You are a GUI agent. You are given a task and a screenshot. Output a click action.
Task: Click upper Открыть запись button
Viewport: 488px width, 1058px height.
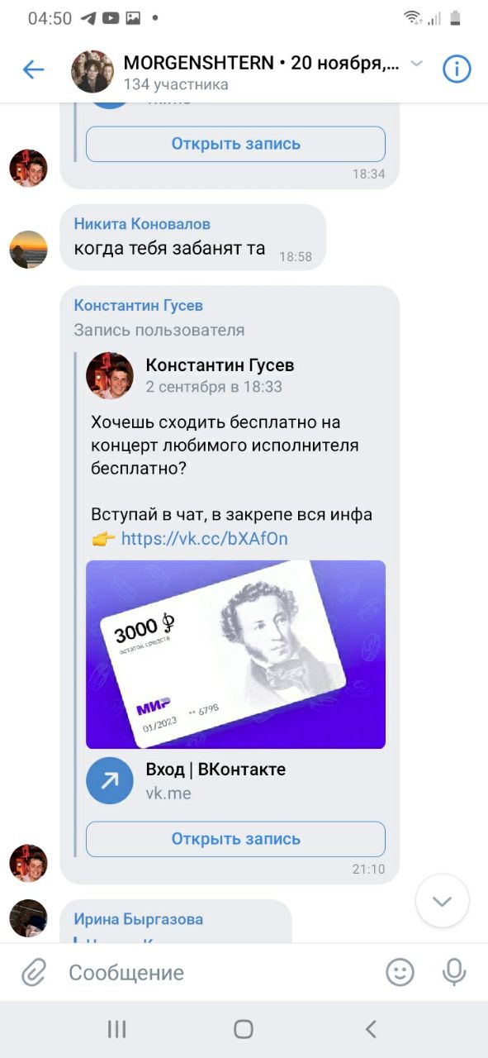click(x=235, y=144)
